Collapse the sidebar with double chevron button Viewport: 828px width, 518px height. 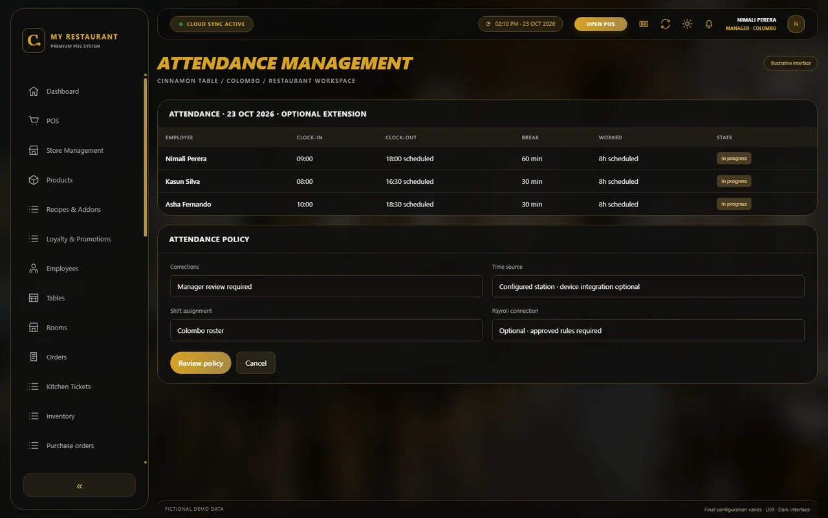pos(80,485)
